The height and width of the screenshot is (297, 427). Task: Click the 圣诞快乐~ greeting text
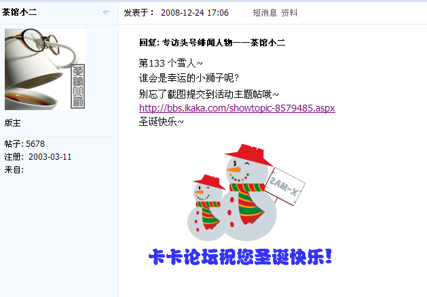point(161,122)
